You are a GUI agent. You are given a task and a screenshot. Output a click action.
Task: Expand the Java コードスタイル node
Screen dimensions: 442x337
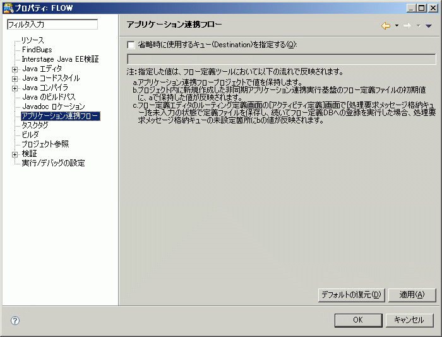click(x=15, y=79)
